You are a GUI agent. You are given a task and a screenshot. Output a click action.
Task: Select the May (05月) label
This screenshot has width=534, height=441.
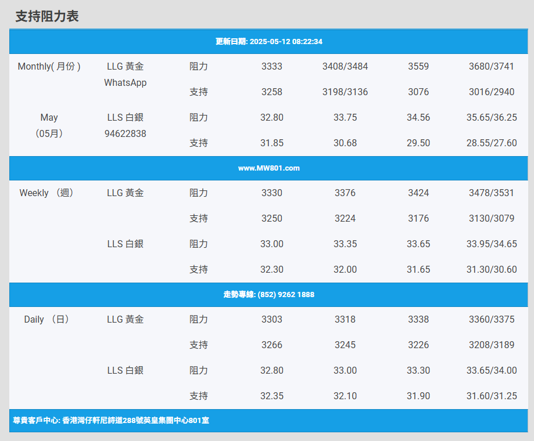tap(49, 125)
